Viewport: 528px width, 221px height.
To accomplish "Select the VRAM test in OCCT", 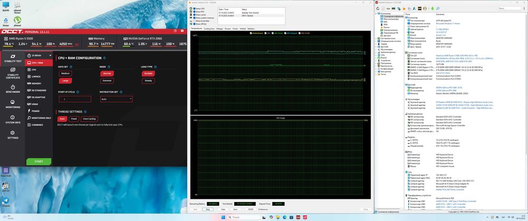I will coord(39,104).
